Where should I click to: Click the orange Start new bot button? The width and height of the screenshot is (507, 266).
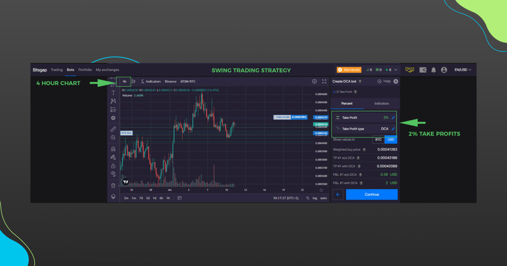click(x=349, y=70)
